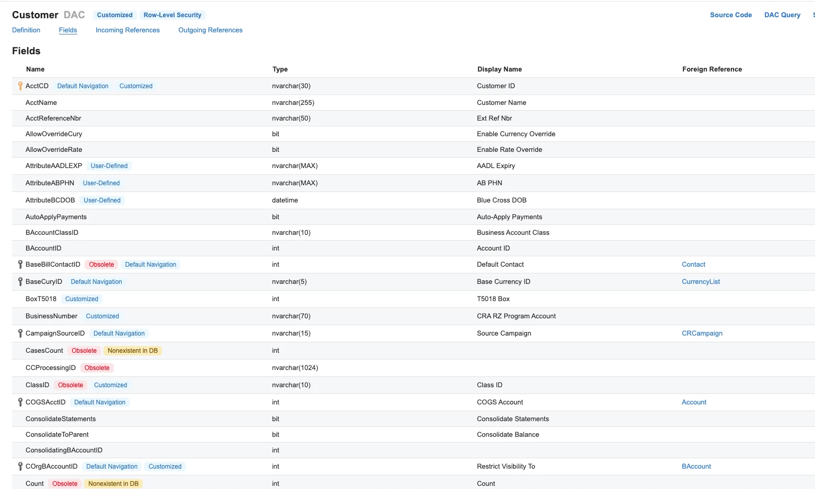Select the AllowOverrideRate field name
Screen dimensions: 815x489
click(x=54, y=150)
